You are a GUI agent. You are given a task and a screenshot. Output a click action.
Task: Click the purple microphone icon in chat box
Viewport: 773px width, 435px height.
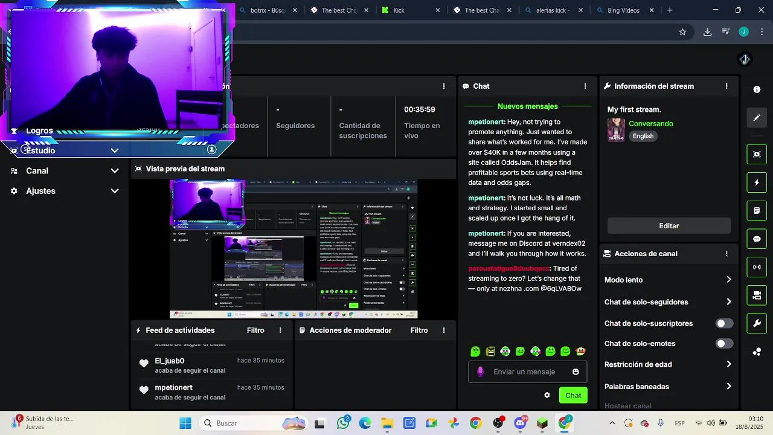481,372
